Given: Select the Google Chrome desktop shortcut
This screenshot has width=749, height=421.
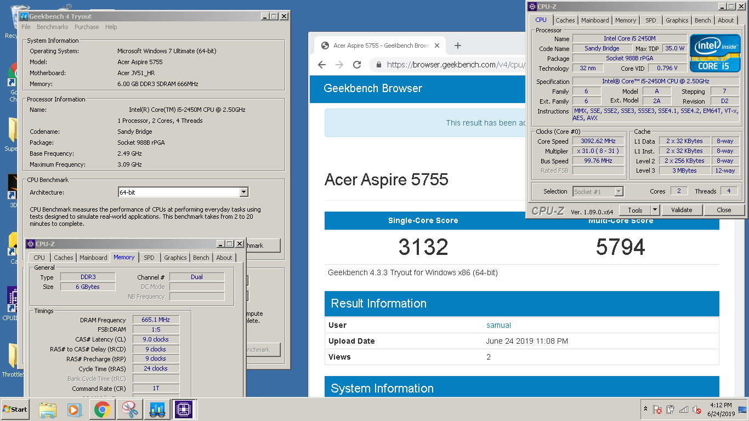Looking at the screenshot, I should [x=12, y=82].
